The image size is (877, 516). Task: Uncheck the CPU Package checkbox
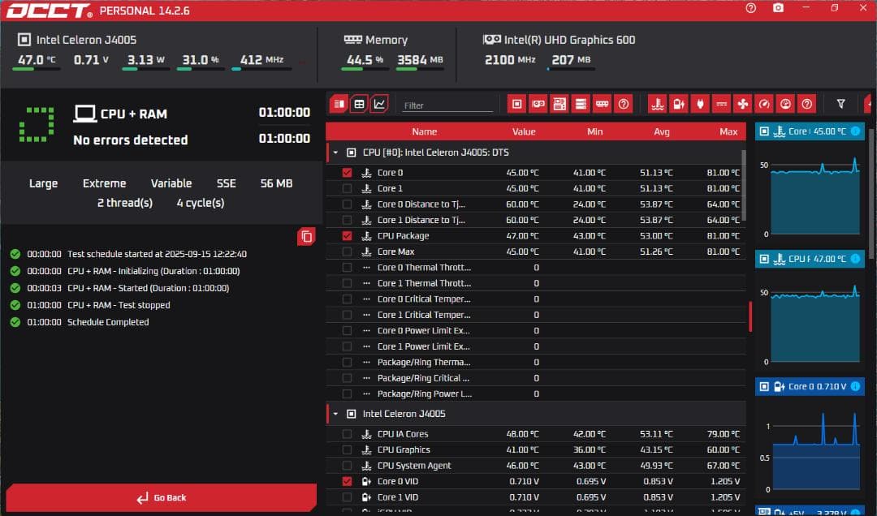pyautogui.click(x=347, y=235)
